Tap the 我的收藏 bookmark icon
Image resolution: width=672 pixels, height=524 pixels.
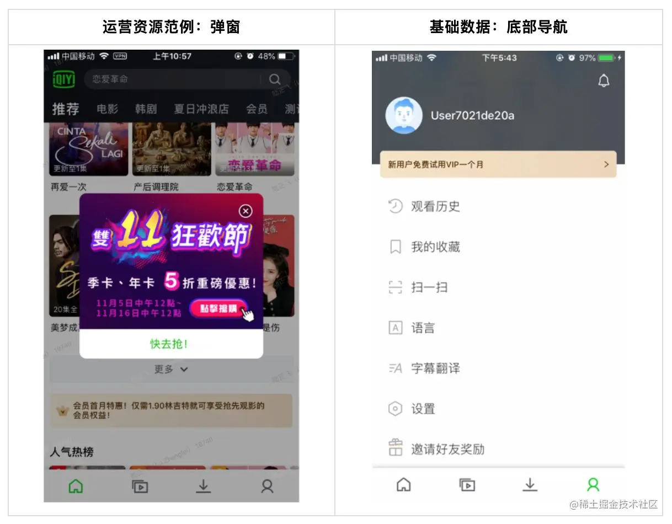(396, 247)
